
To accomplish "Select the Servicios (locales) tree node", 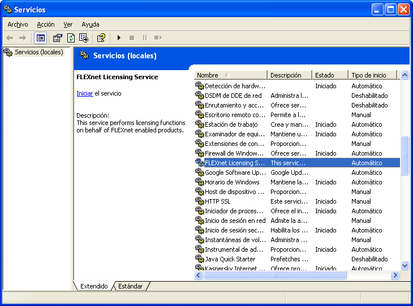I will point(38,52).
